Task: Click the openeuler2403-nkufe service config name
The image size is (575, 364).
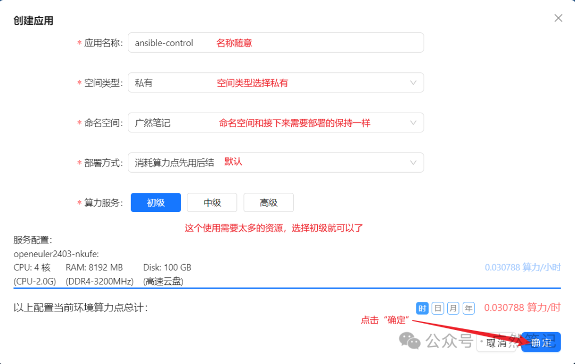Action: 56,253
